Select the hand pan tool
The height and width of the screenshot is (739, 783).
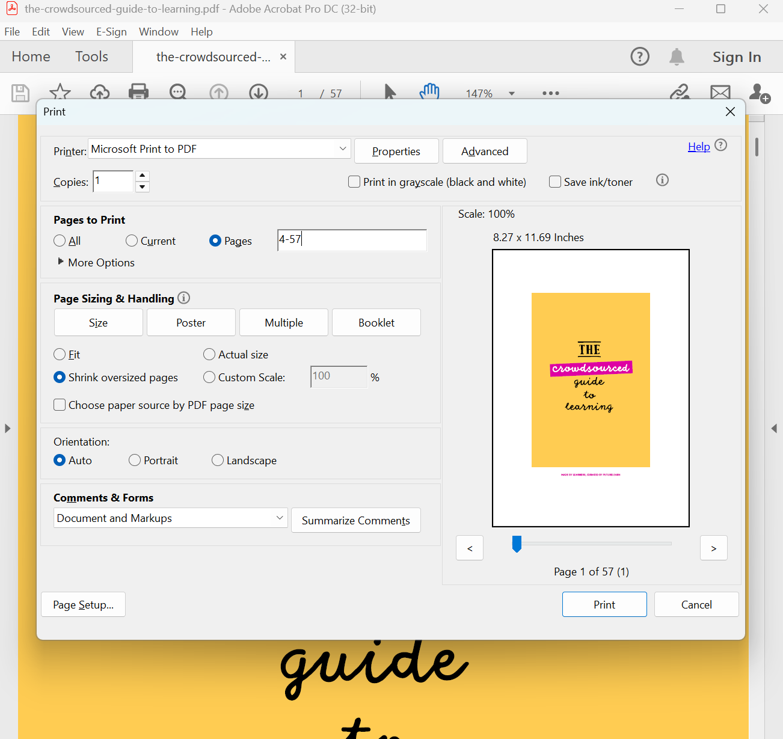[x=429, y=92]
